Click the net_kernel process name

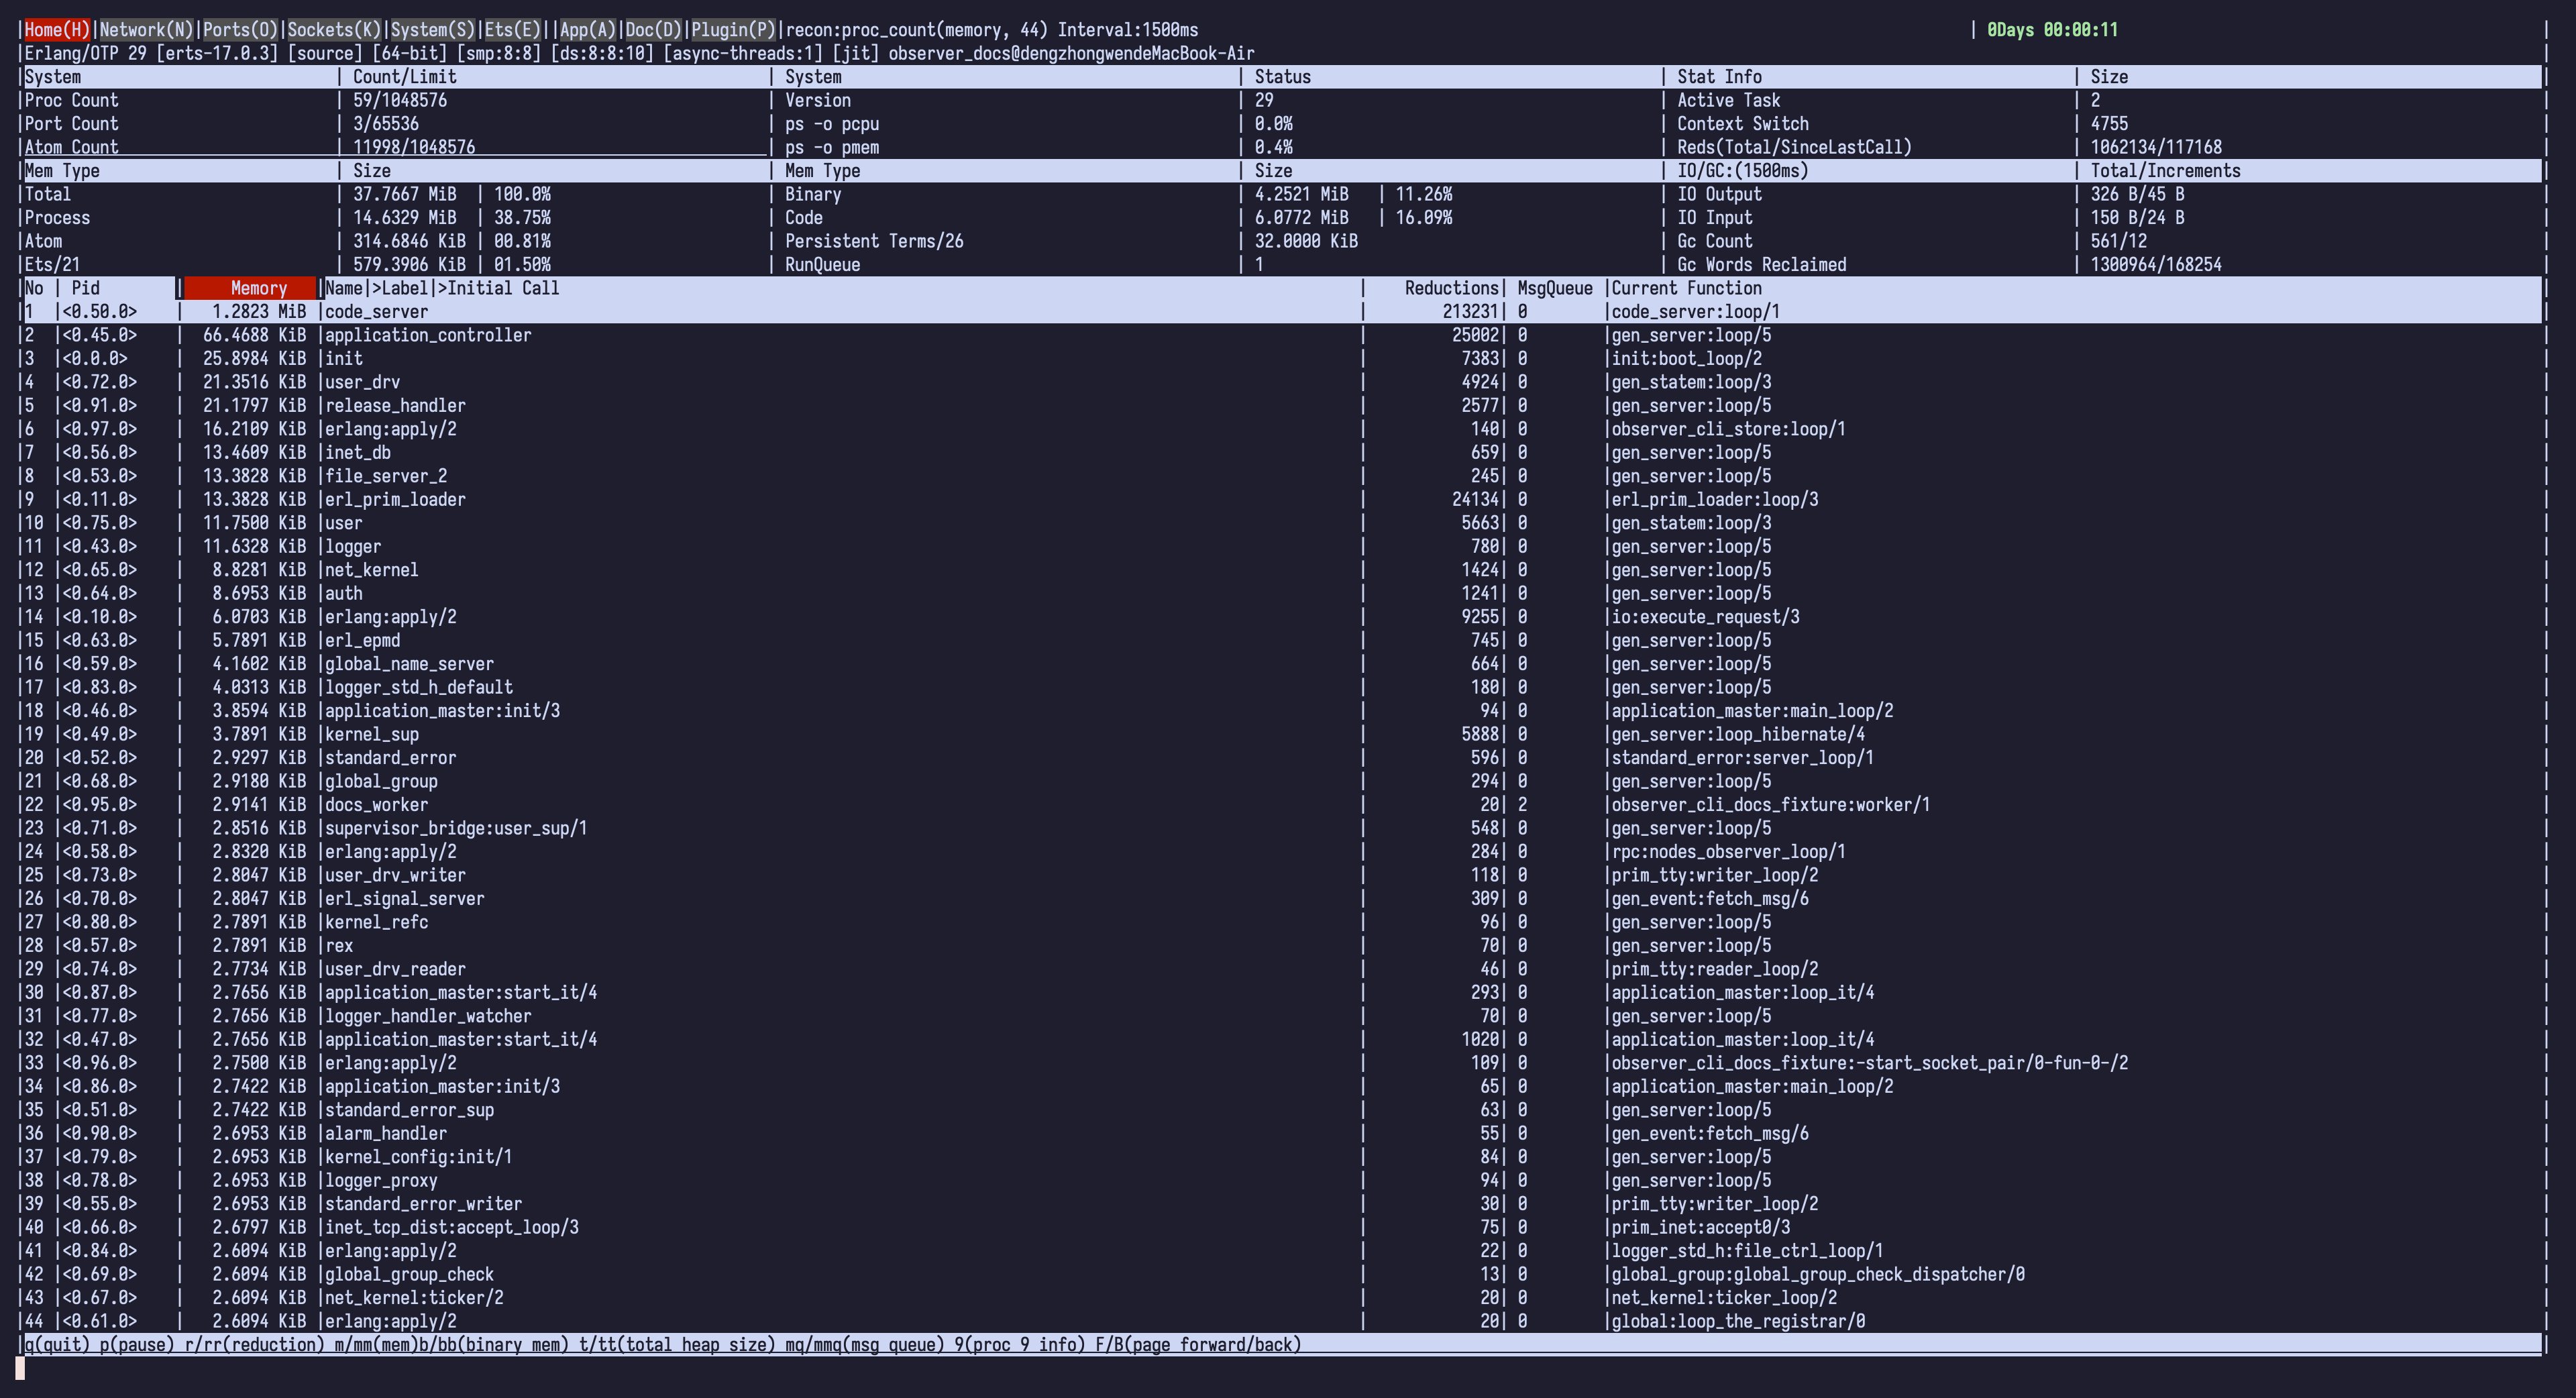click(371, 570)
